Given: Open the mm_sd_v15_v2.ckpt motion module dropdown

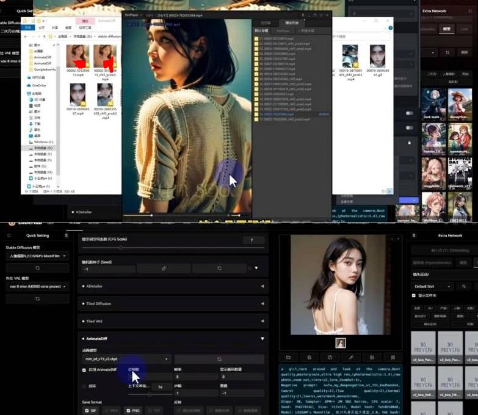Looking at the screenshot, I should click(126, 359).
